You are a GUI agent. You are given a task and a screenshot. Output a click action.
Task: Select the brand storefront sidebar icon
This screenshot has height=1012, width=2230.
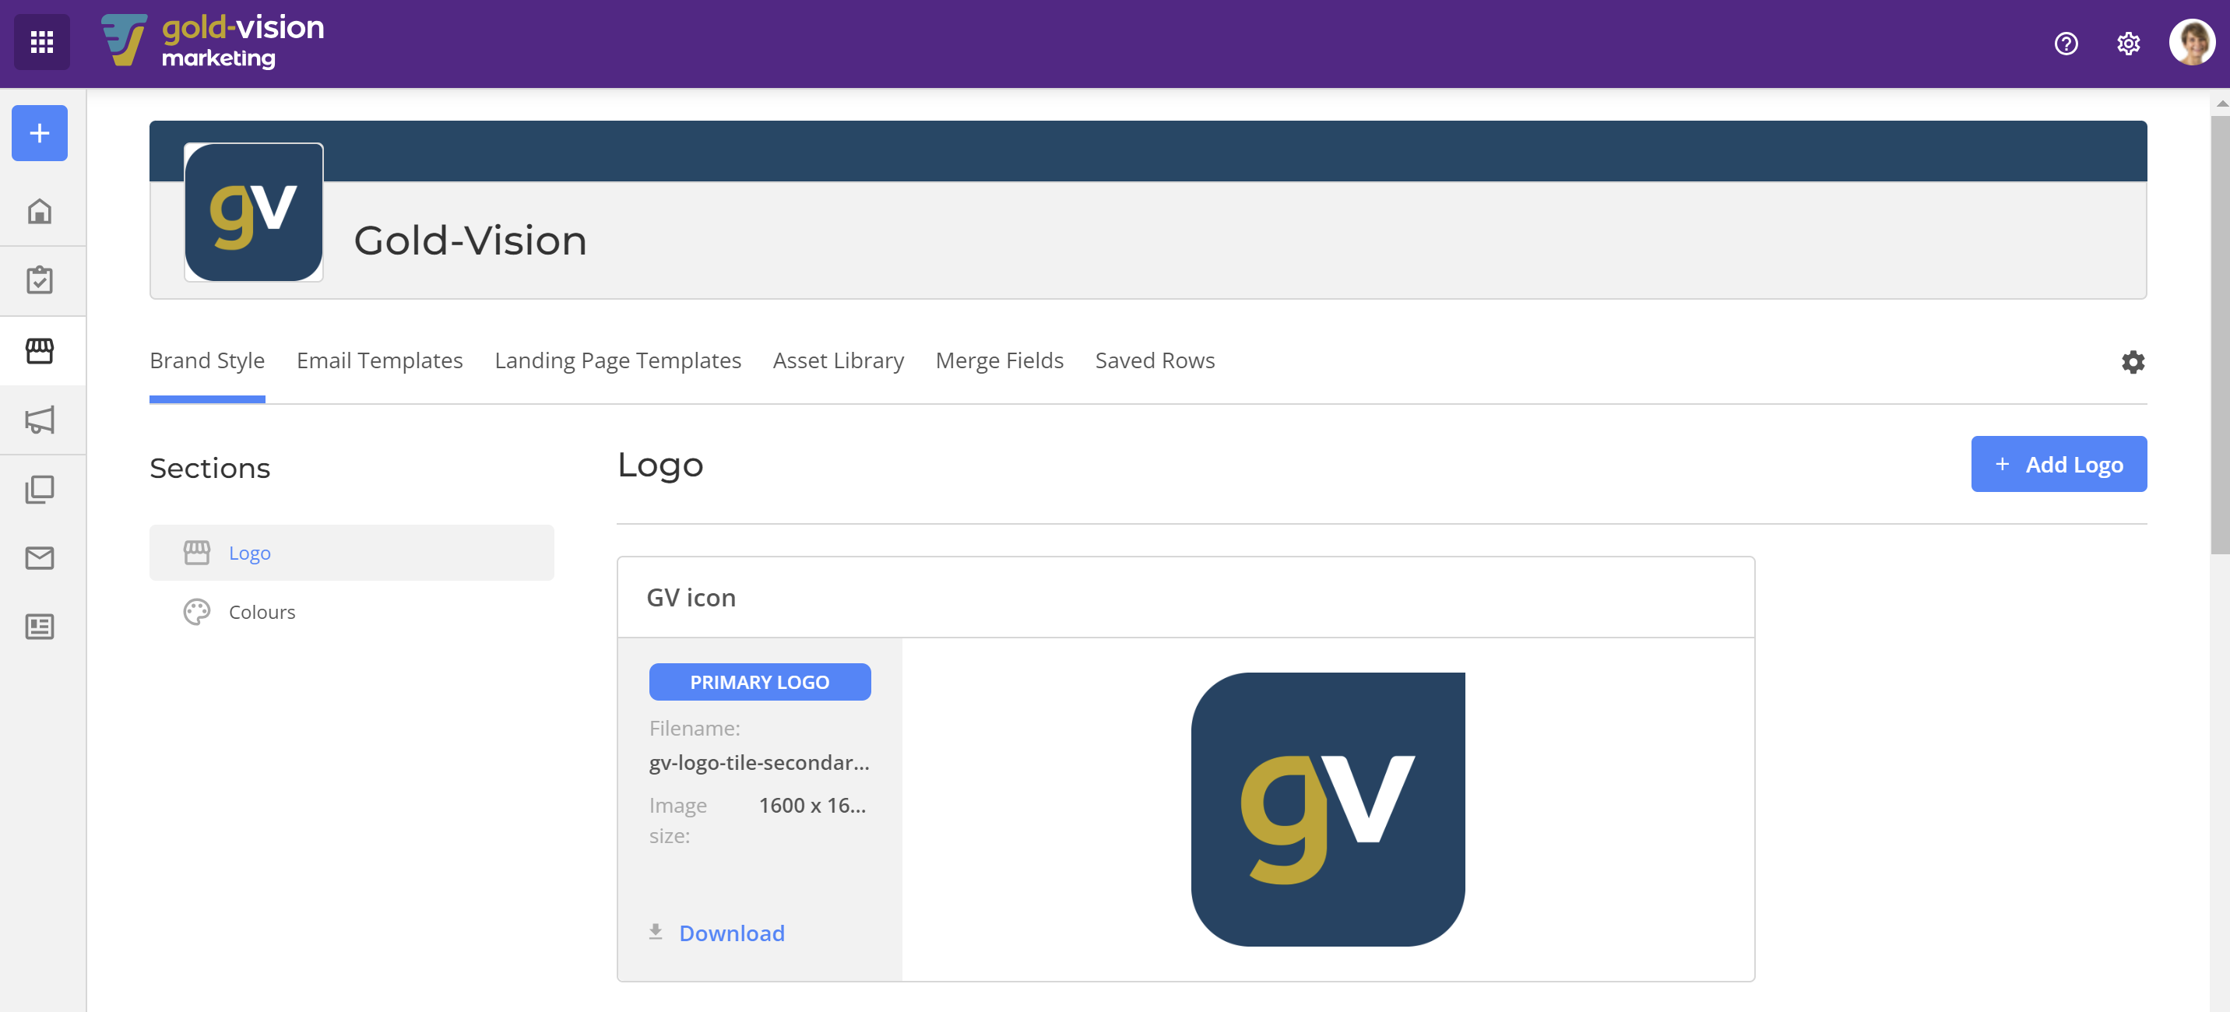tap(40, 350)
